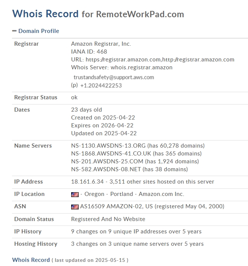Image resolution: width=248 pixels, height=266 pixels.
Task: Click the IP Address row label
Action: click(28, 182)
